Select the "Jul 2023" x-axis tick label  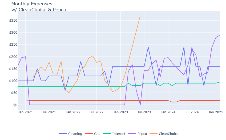click(x=144, y=112)
